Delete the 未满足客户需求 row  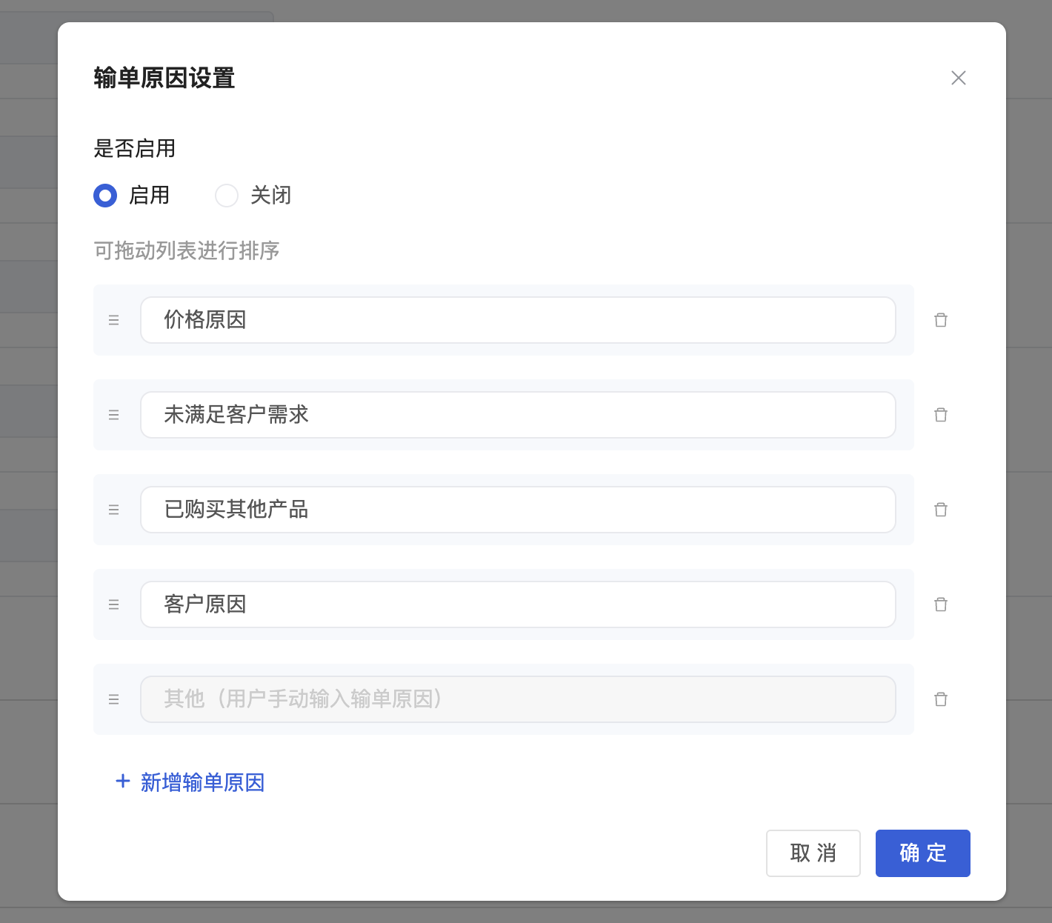click(941, 415)
